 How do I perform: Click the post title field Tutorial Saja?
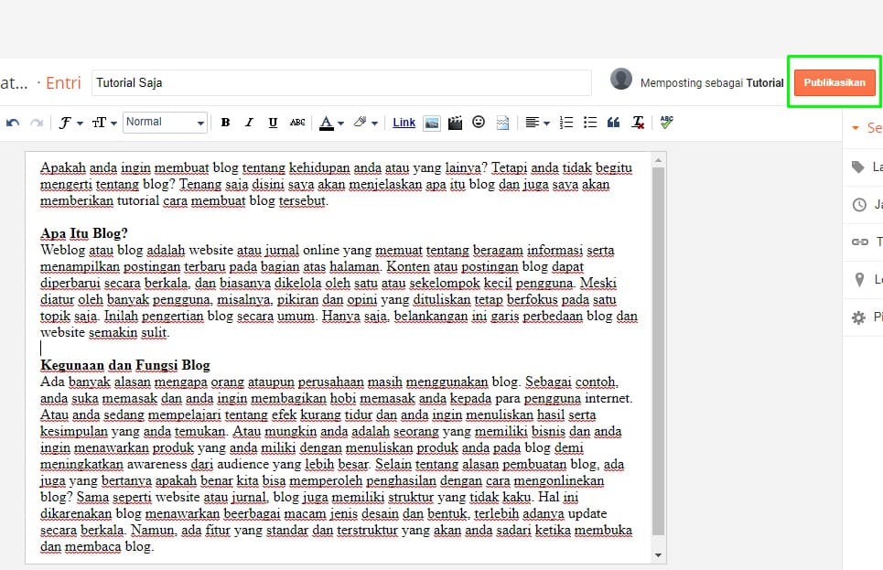click(x=341, y=82)
